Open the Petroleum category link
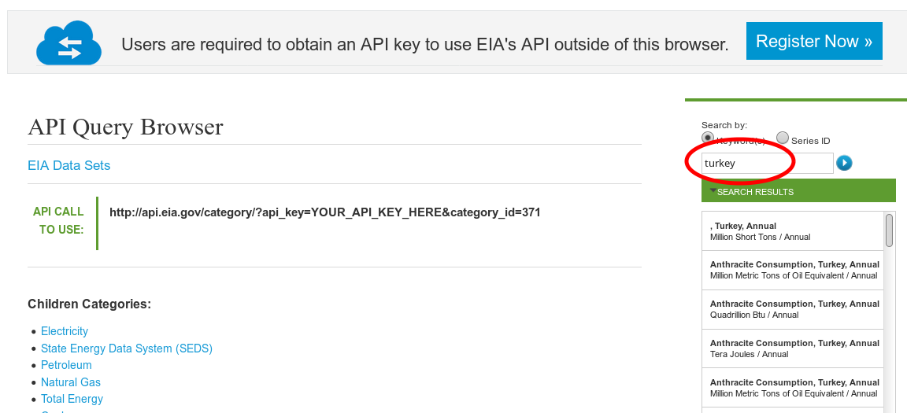 [x=66, y=365]
